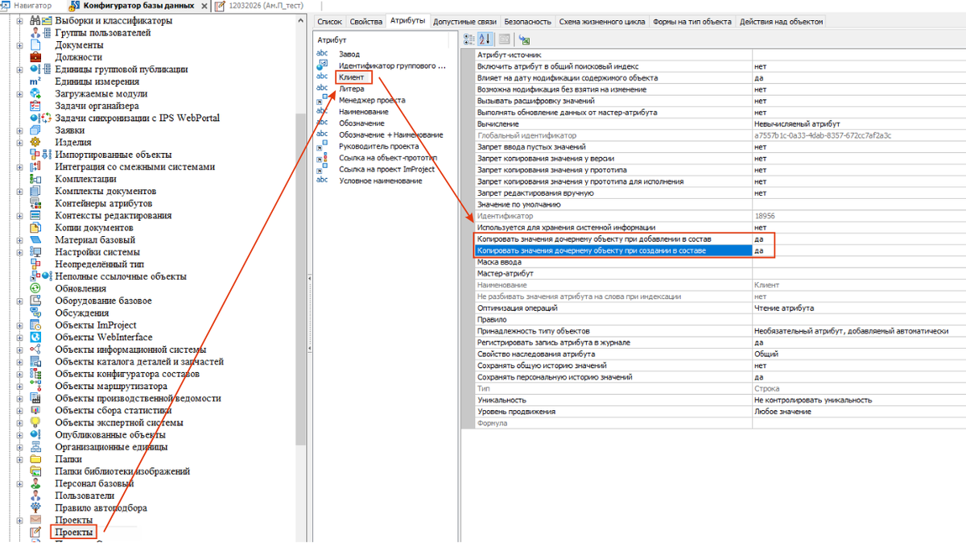Screen dimensions: 966x543
Task: Expand the Заявки tree node
Action: tap(20, 131)
